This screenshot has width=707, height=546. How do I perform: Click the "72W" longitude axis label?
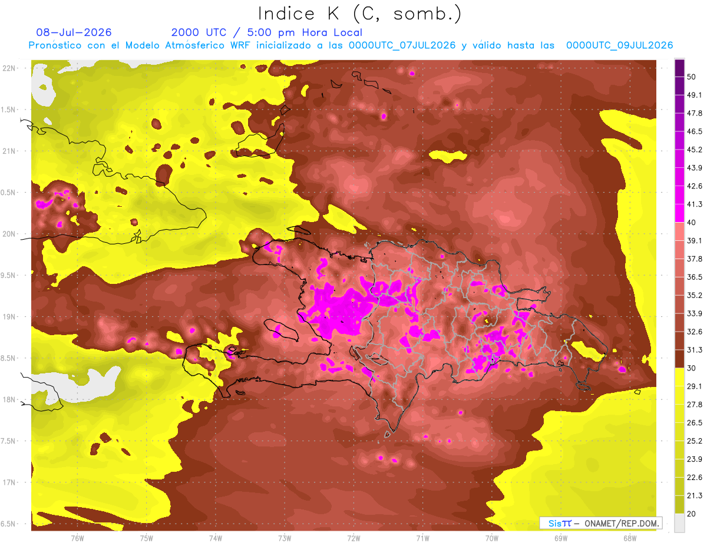pos(353,538)
